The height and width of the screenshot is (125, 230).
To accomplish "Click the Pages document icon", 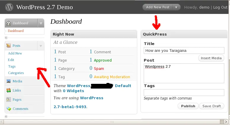I will 9,100.
